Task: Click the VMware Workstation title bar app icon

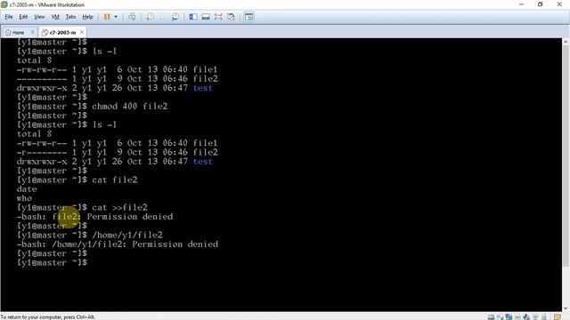Action: [x=4, y=4]
